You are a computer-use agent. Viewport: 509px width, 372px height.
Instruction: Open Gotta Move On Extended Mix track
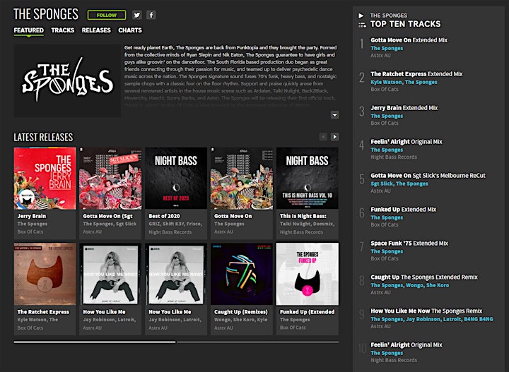(x=409, y=40)
